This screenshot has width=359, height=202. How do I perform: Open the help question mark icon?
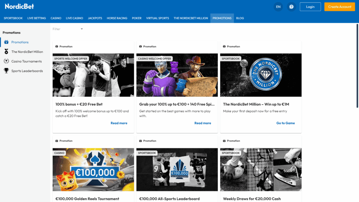pos(291,7)
